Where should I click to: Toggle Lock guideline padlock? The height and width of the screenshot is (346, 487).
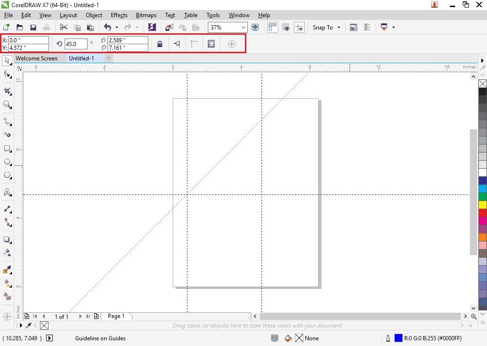[x=160, y=44]
